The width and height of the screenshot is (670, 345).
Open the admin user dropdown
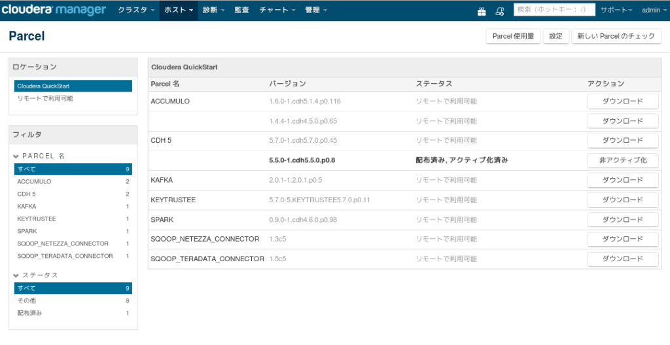654,10
